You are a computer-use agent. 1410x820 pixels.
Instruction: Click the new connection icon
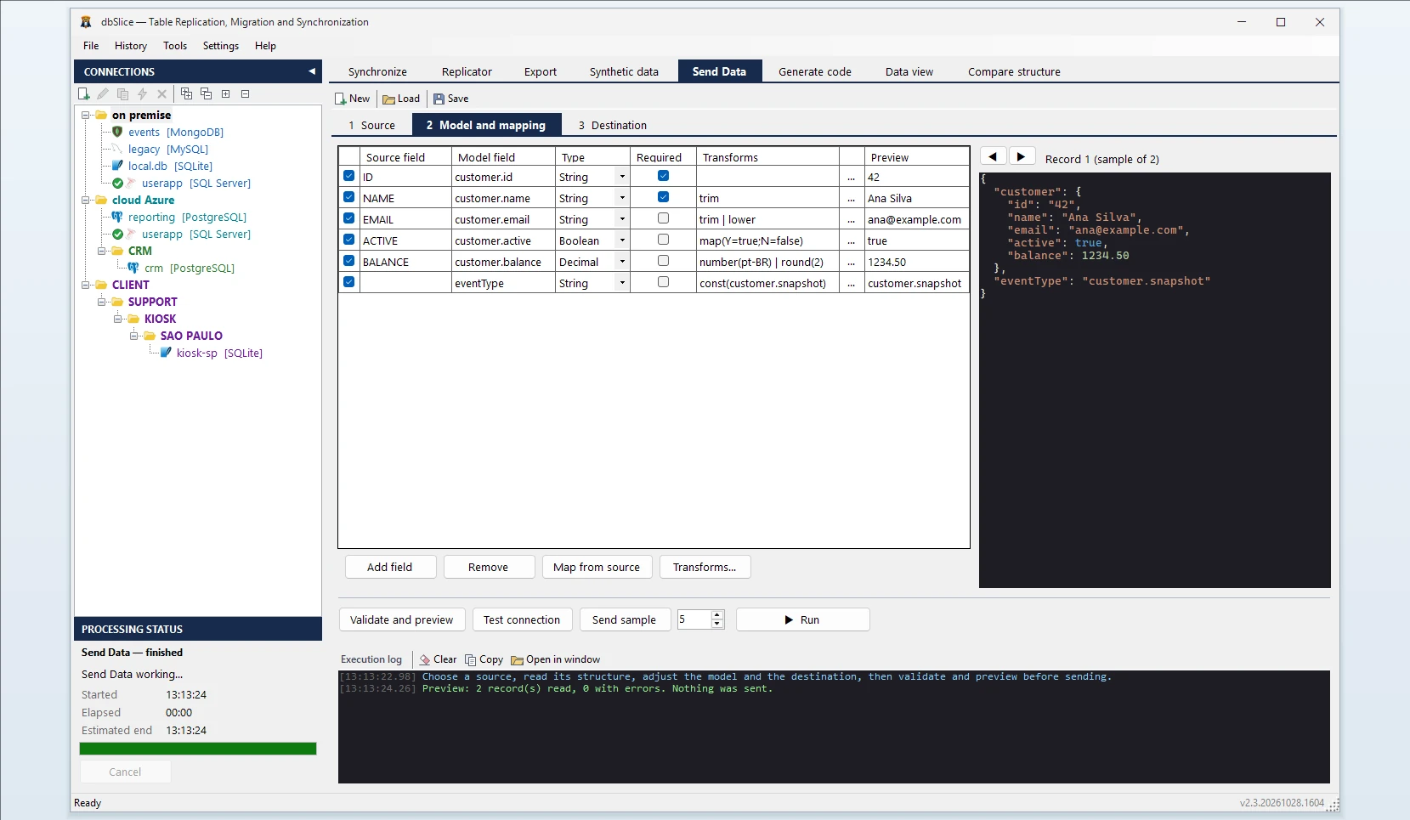(83, 94)
